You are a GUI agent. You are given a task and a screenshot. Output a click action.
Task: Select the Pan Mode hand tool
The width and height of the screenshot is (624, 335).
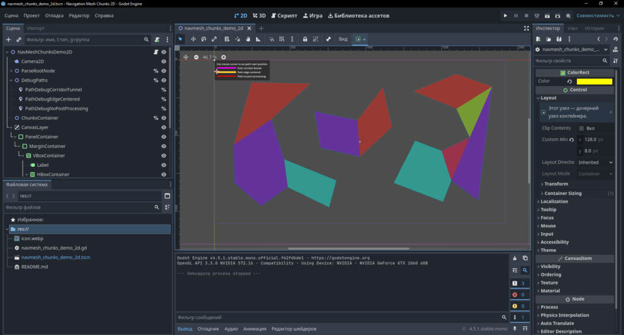click(248, 39)
